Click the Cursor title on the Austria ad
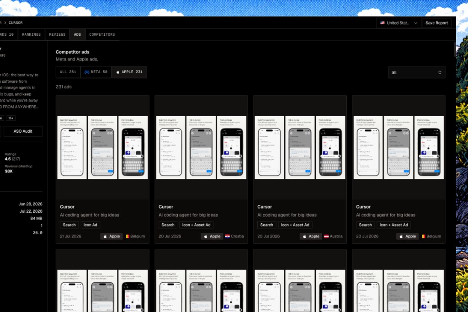This screenshot has width=468, height=312. tap(265, 207)
